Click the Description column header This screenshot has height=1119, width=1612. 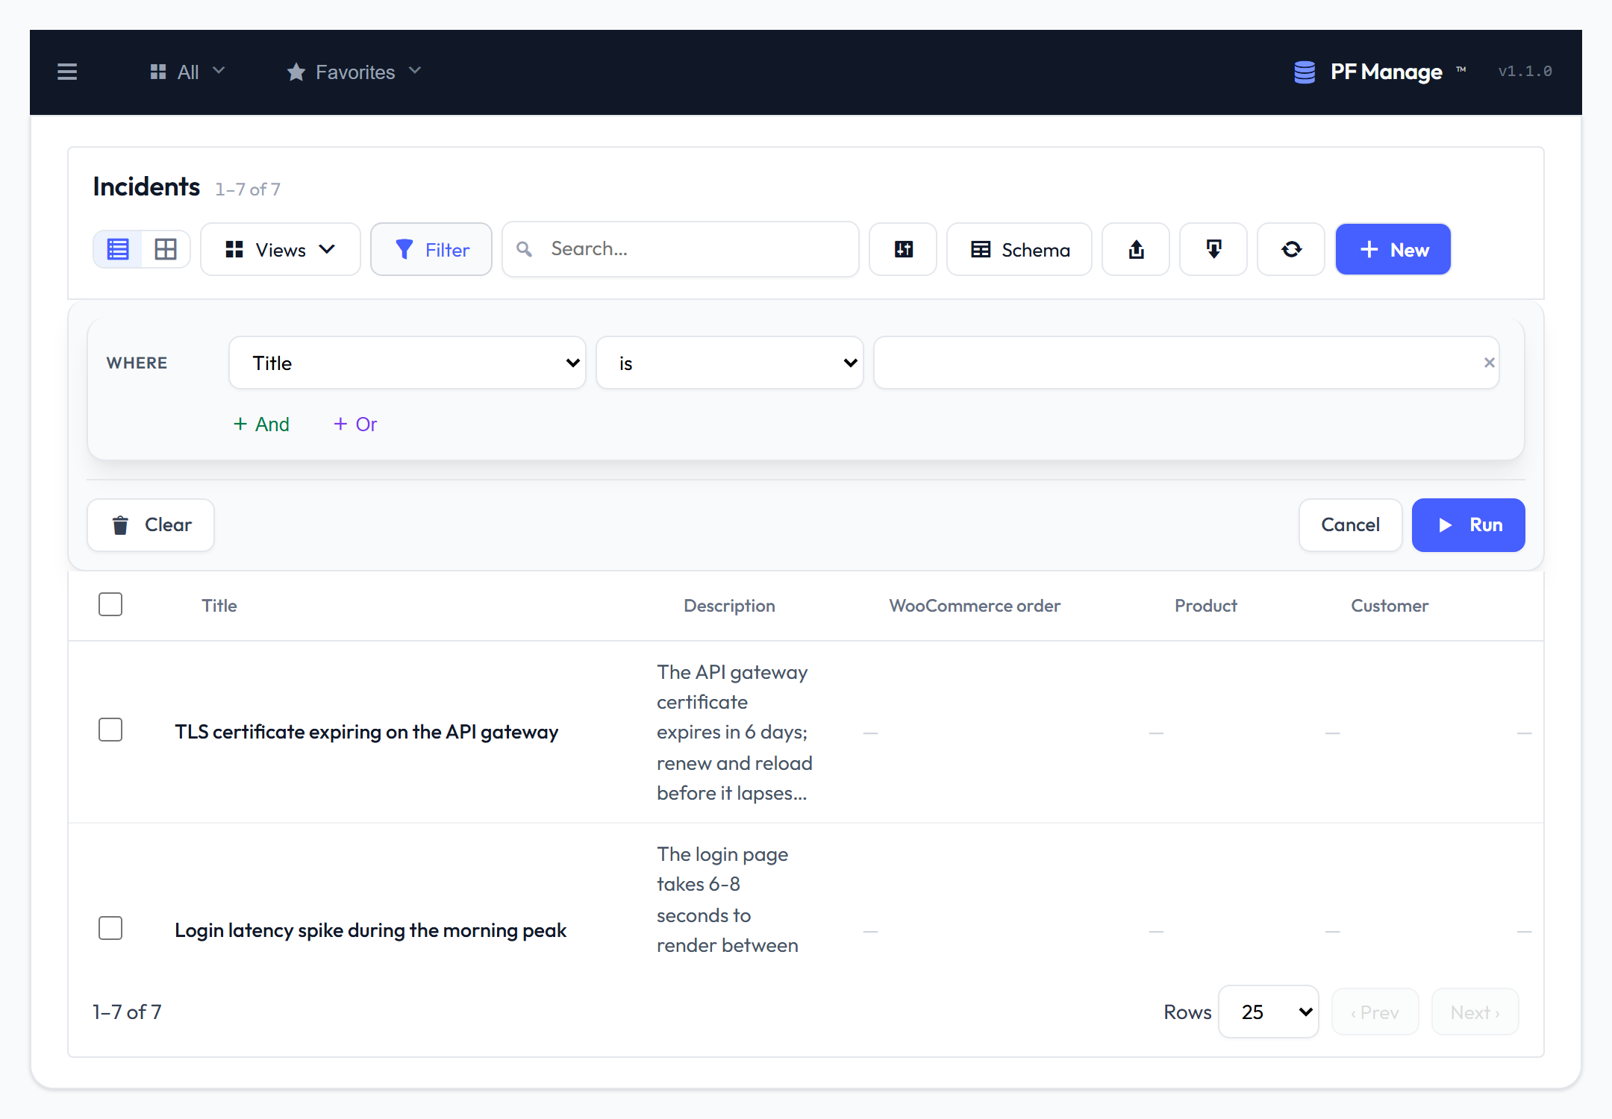729,606
